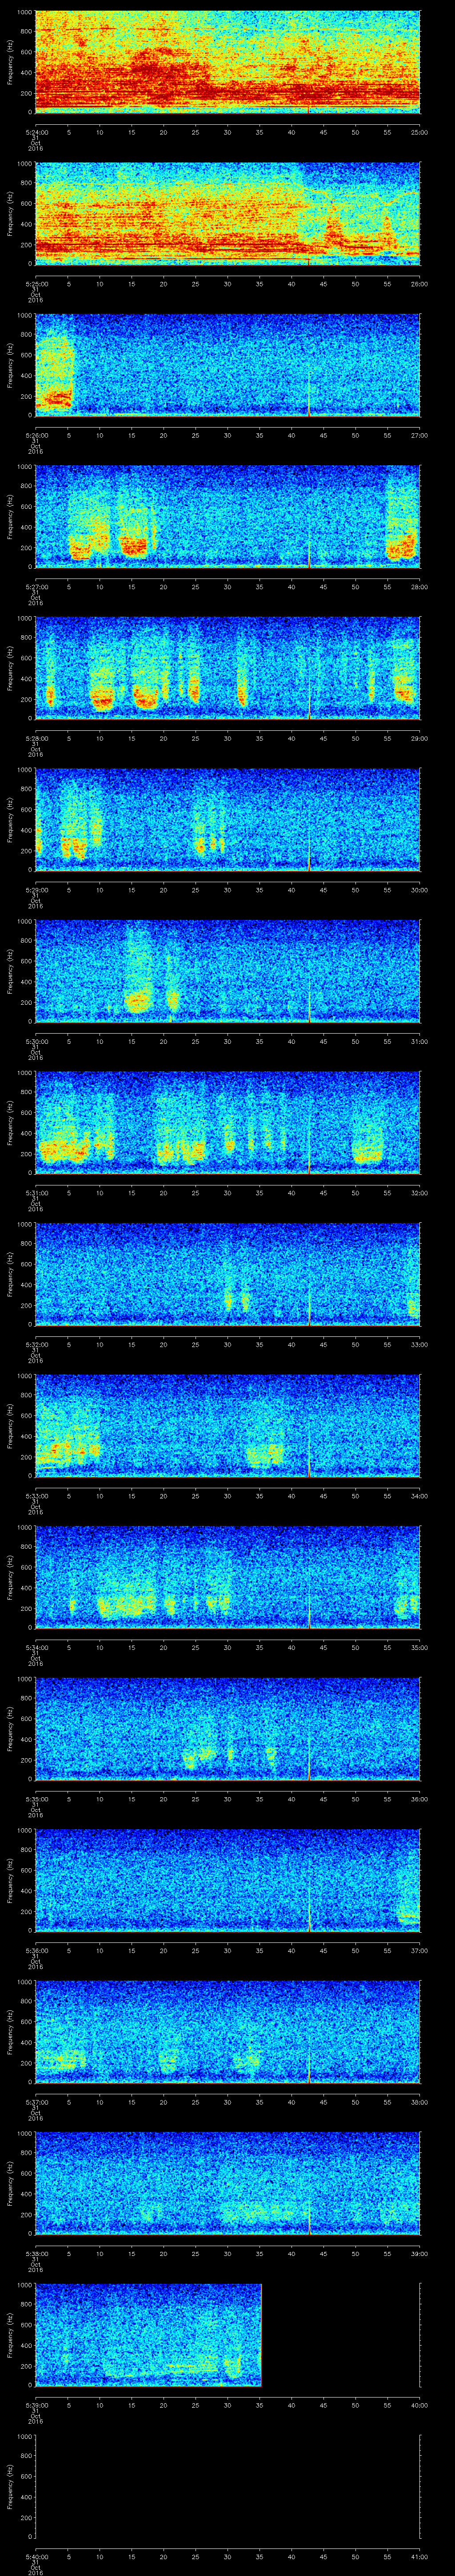Open the spectrogram panel starting at 5:26:00
Viewport: 455px width, 2576px height.
[x=227, y=364]
